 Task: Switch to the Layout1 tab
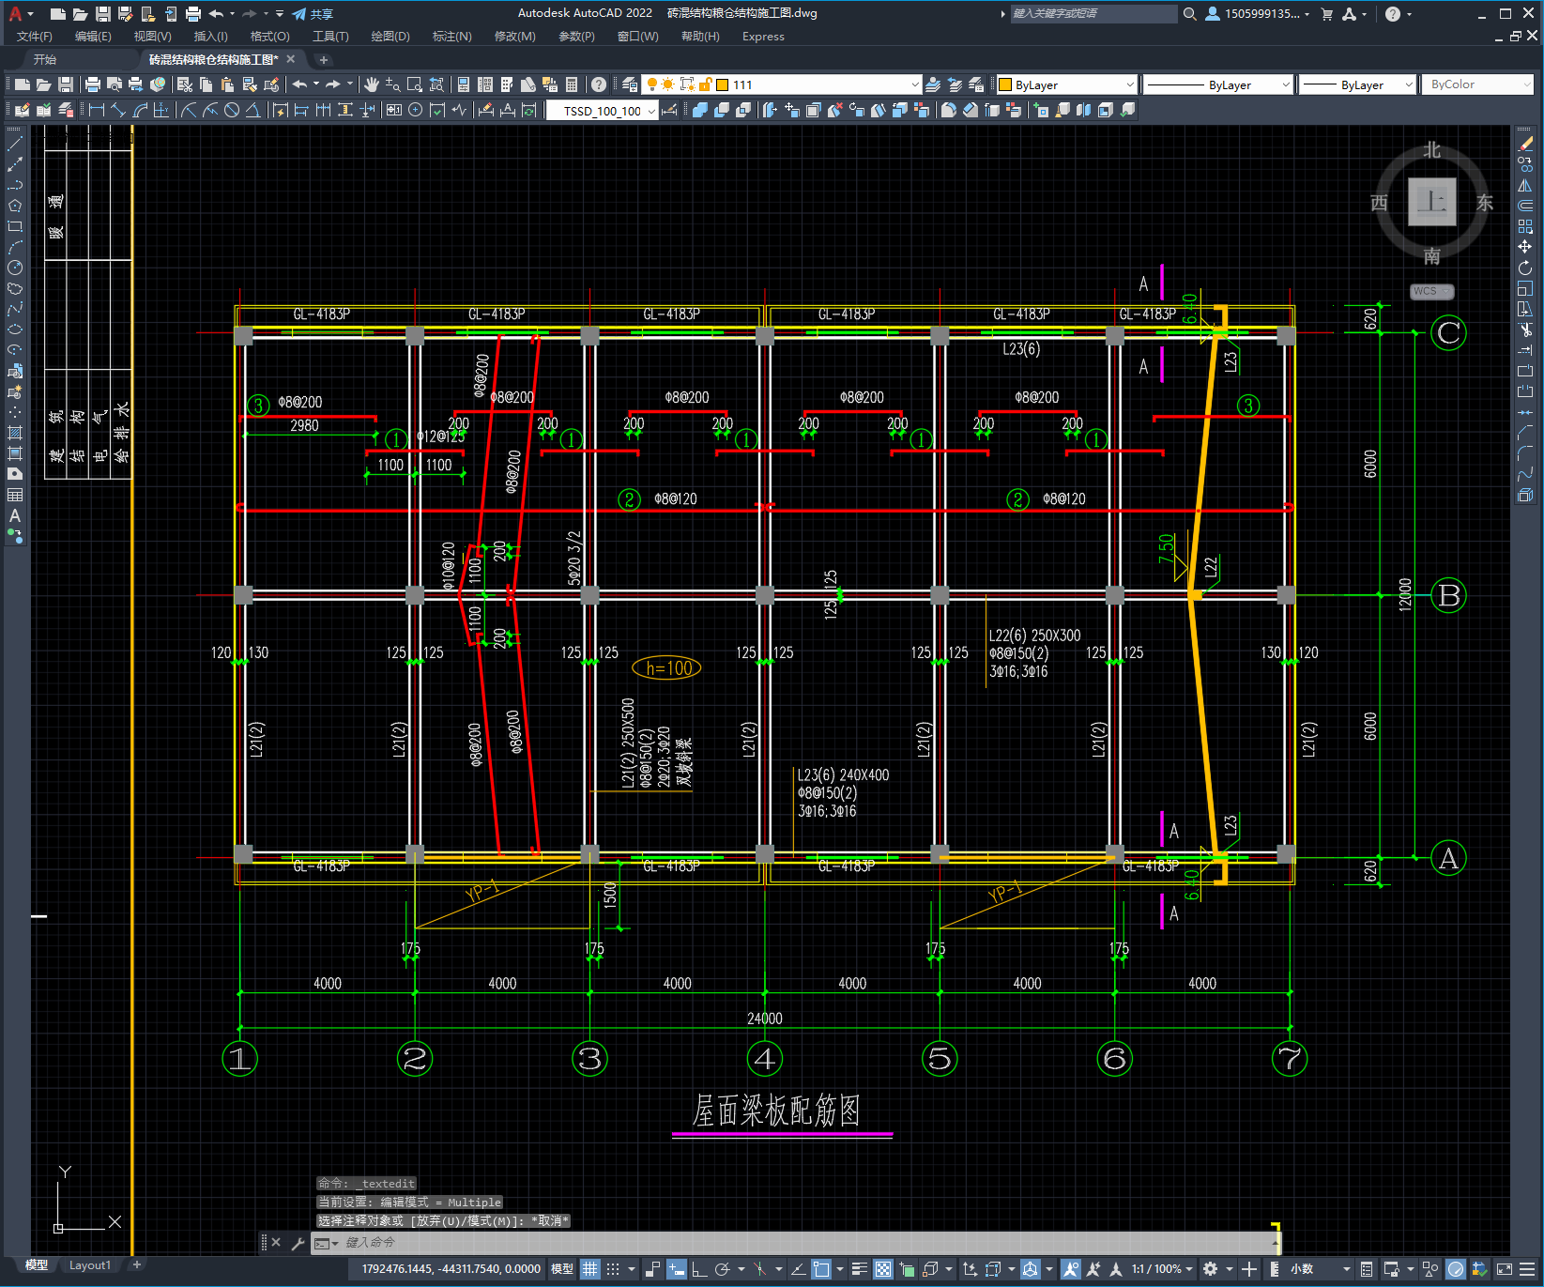click(x=90, y=1265)
